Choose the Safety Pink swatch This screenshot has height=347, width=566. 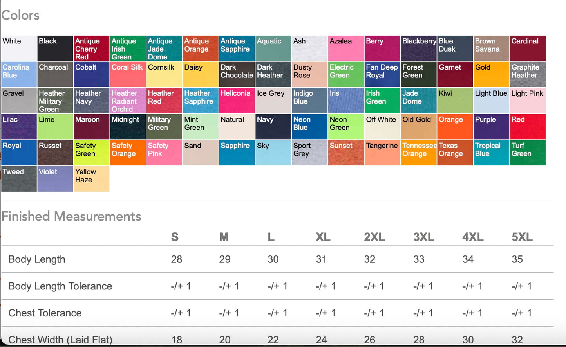[165, 153]
